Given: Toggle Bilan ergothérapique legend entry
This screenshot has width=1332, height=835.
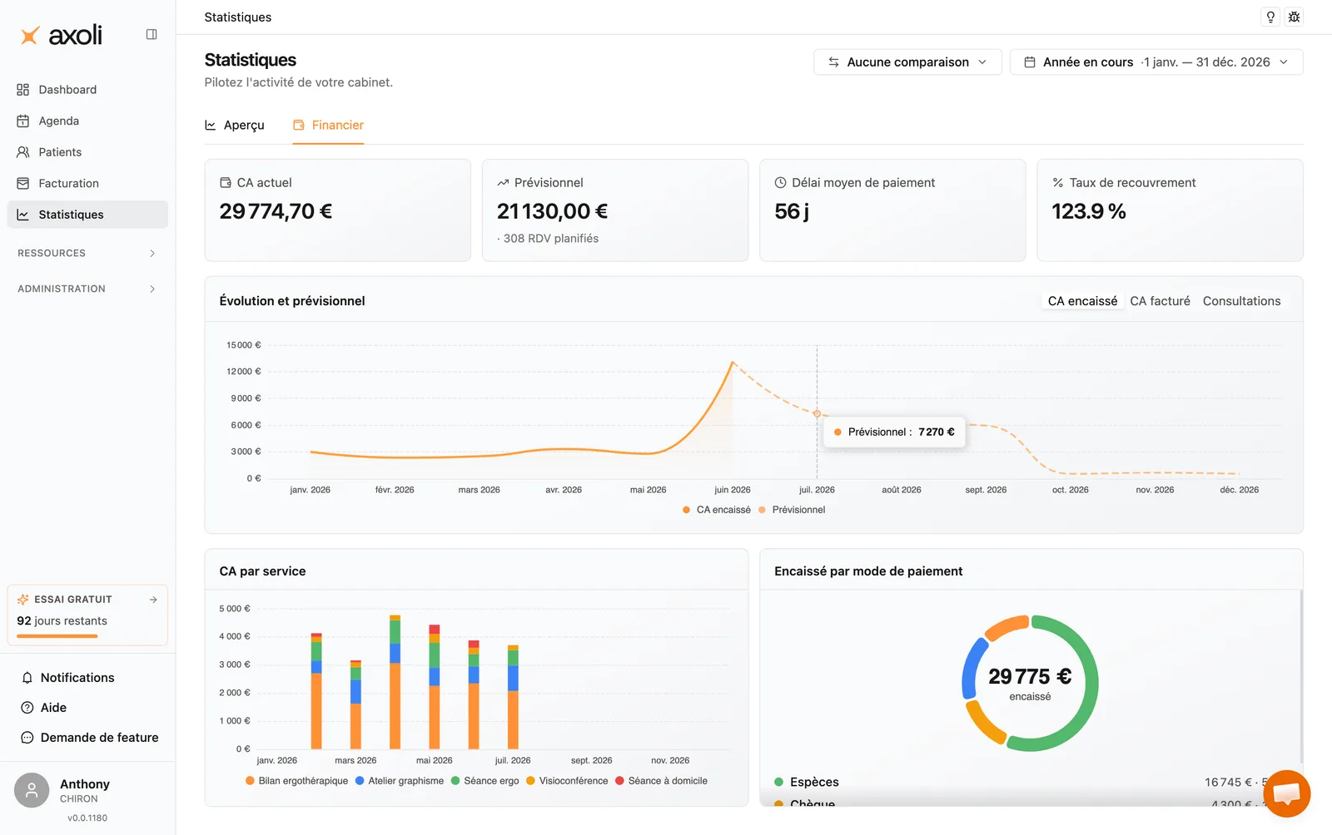Looking at the screenshot, I should (296, 781).
